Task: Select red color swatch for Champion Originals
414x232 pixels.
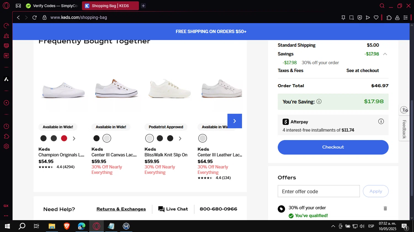Action: (x=64, y=138)
